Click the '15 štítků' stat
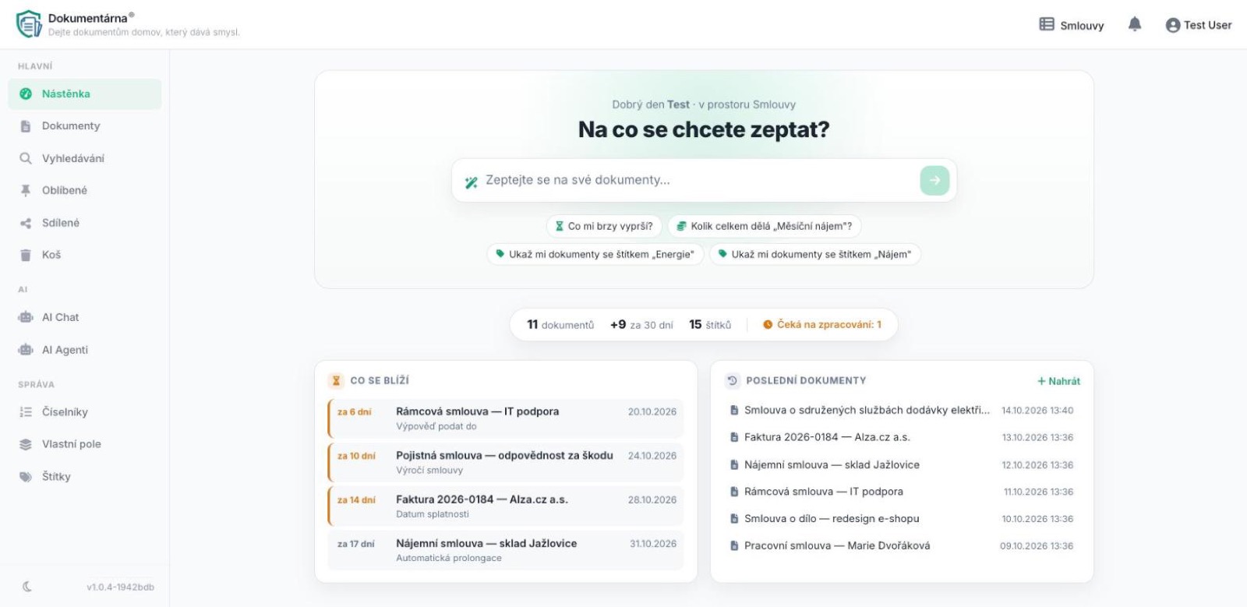Screen dimensions: 1247x607 tap(710, 325)
